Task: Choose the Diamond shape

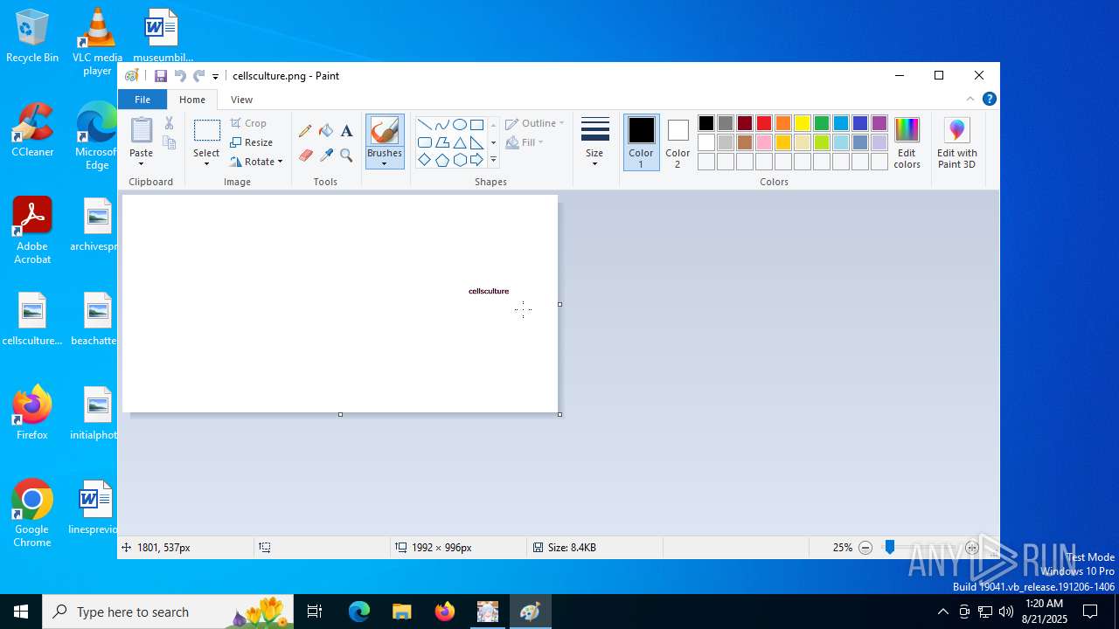Action: tap(424, 160)
